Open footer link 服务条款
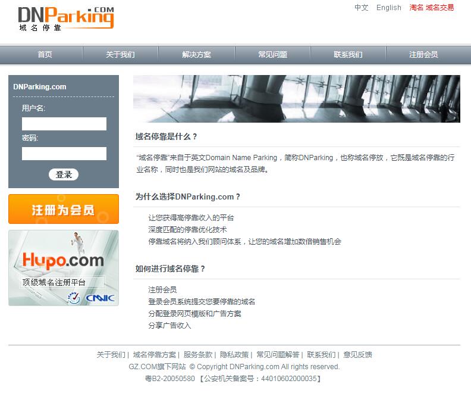The image size is (471, 393). pyautogui.click(x=198, y=355)
